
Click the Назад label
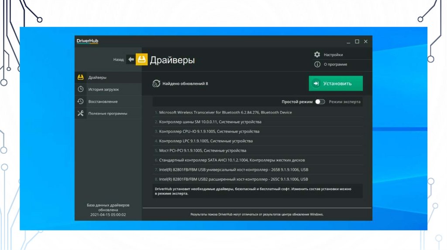118,59
